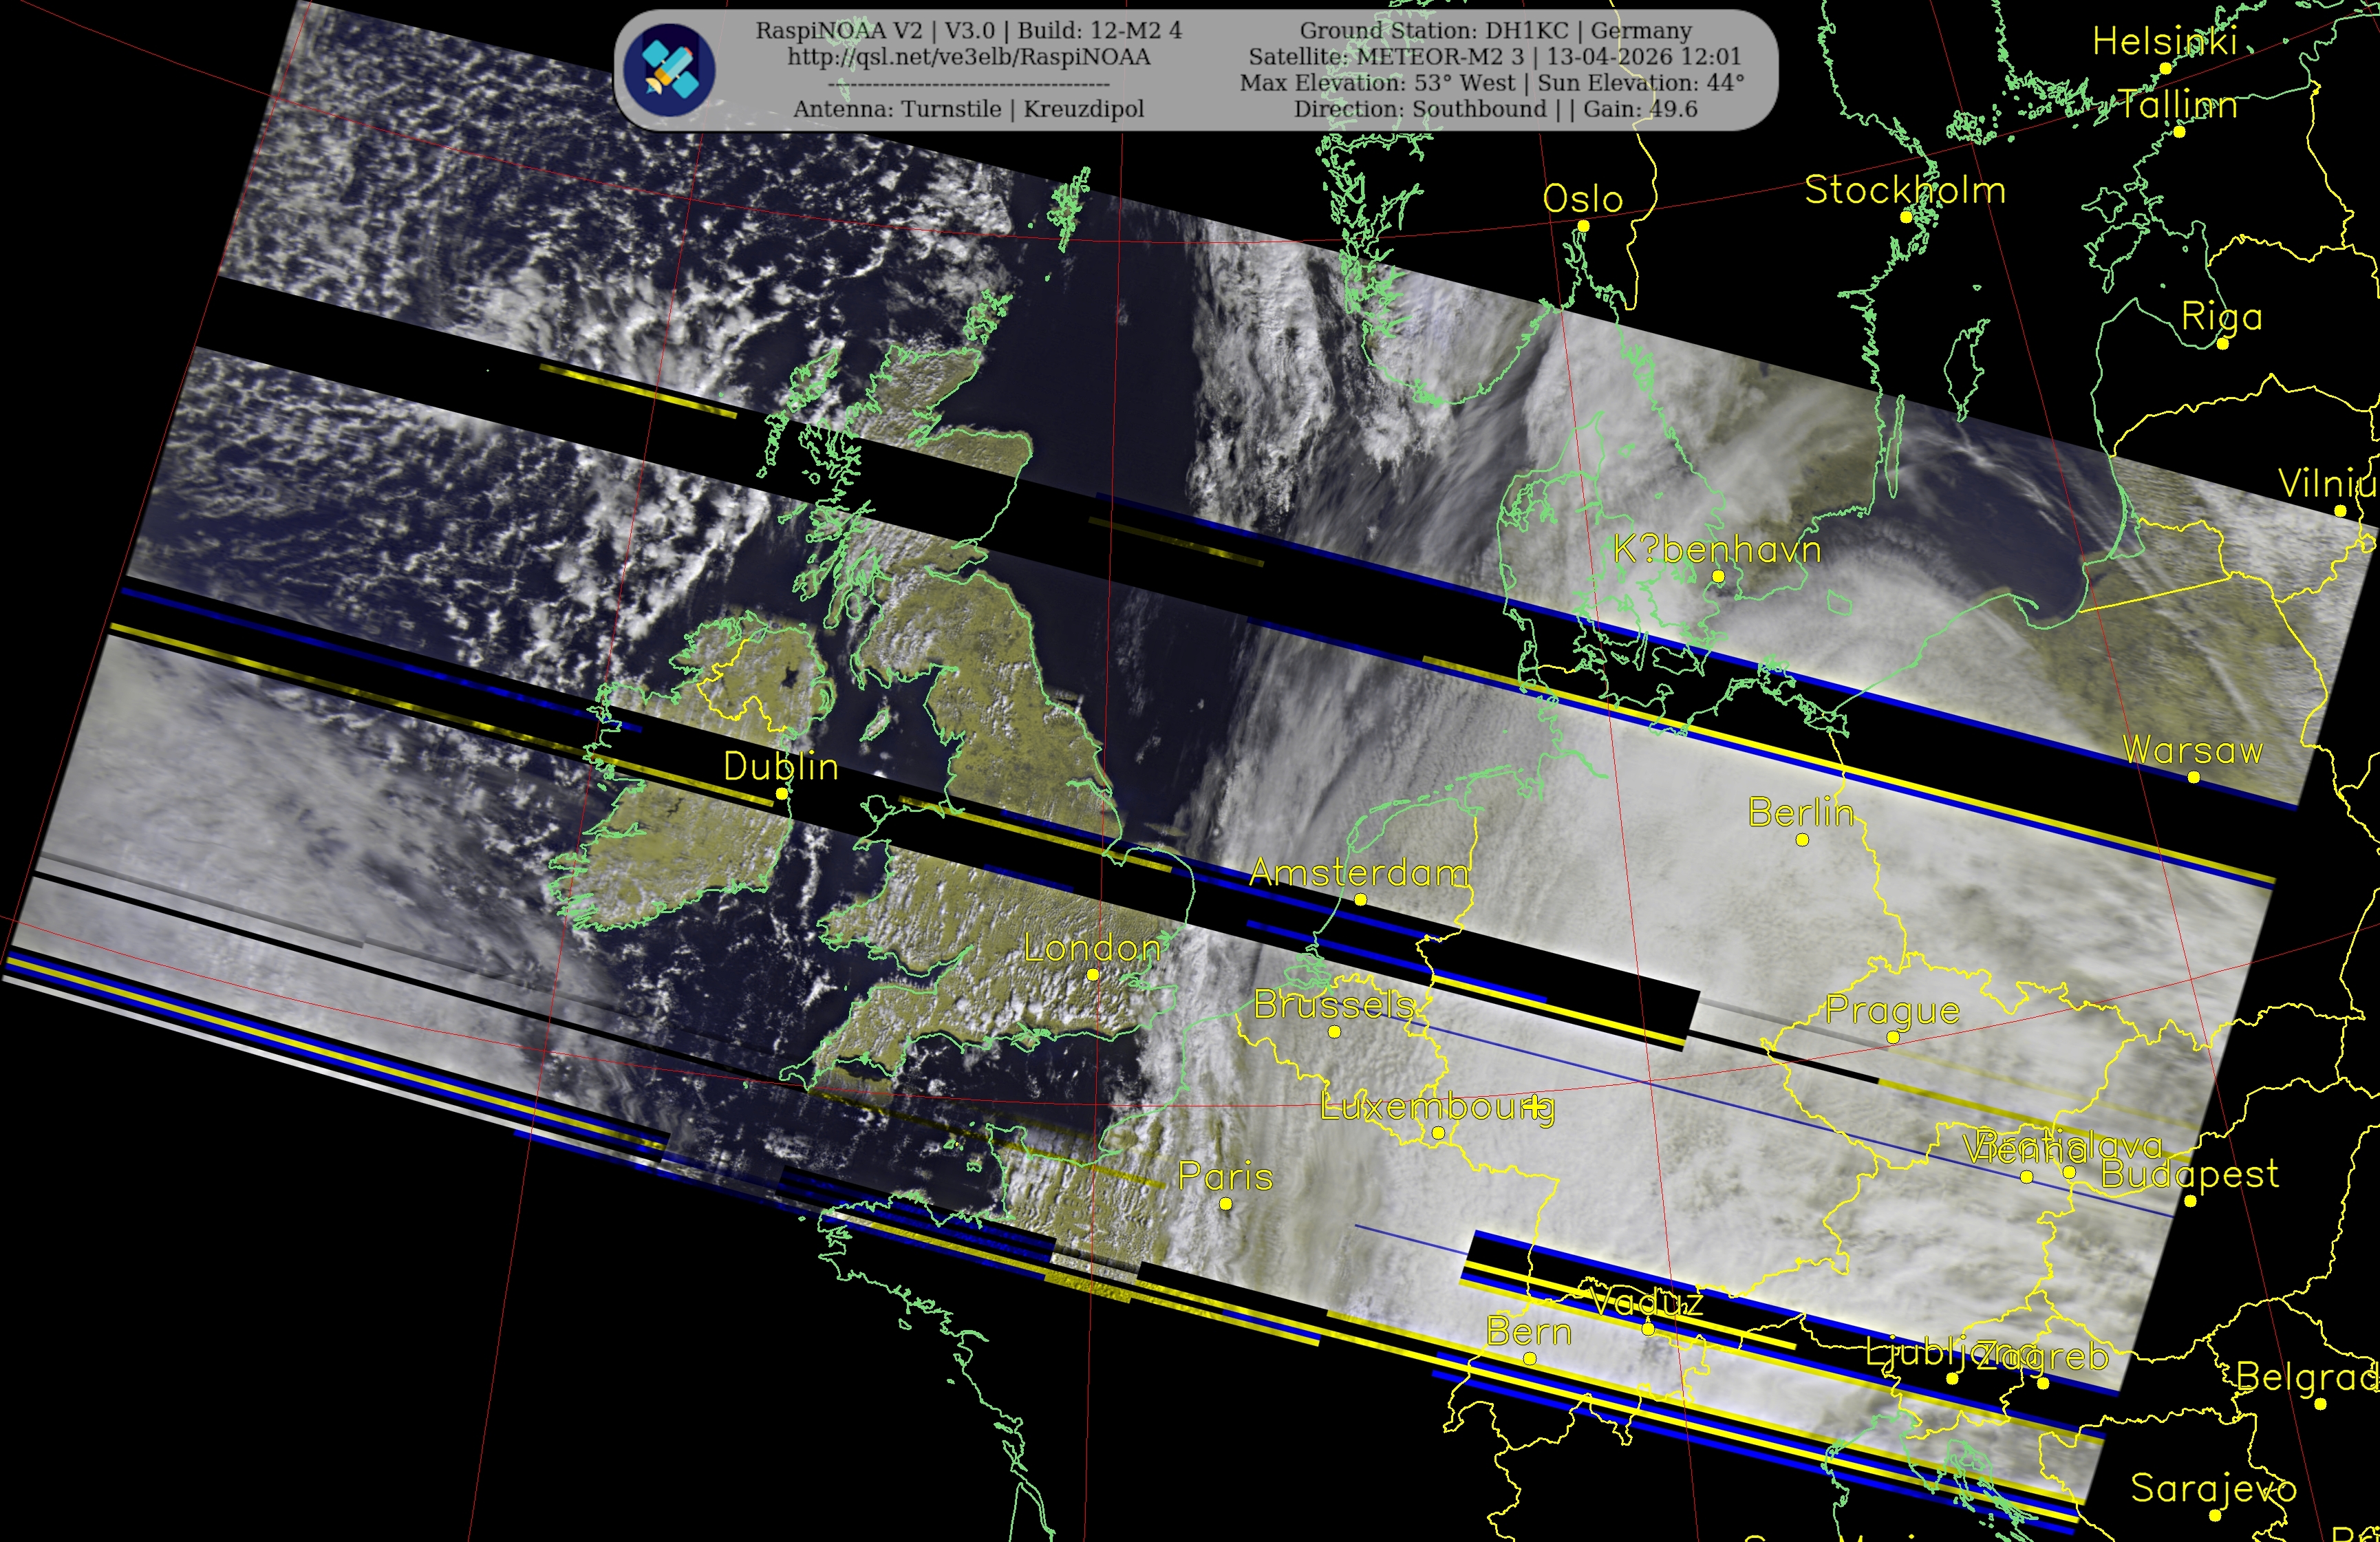Image resolution: width=2380 pixels, height=1542 pixels.
Task: Click the Oslo city marker dot
Action: (1583, 226)
